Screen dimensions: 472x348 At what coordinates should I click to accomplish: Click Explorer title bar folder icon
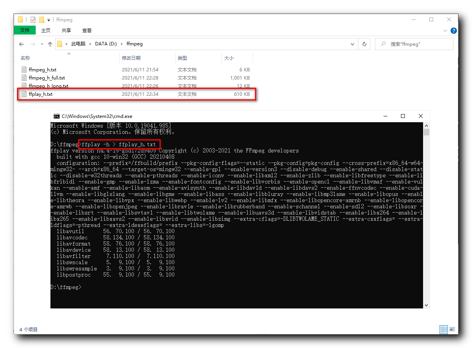pyautogui.click(x=20, y=20)
